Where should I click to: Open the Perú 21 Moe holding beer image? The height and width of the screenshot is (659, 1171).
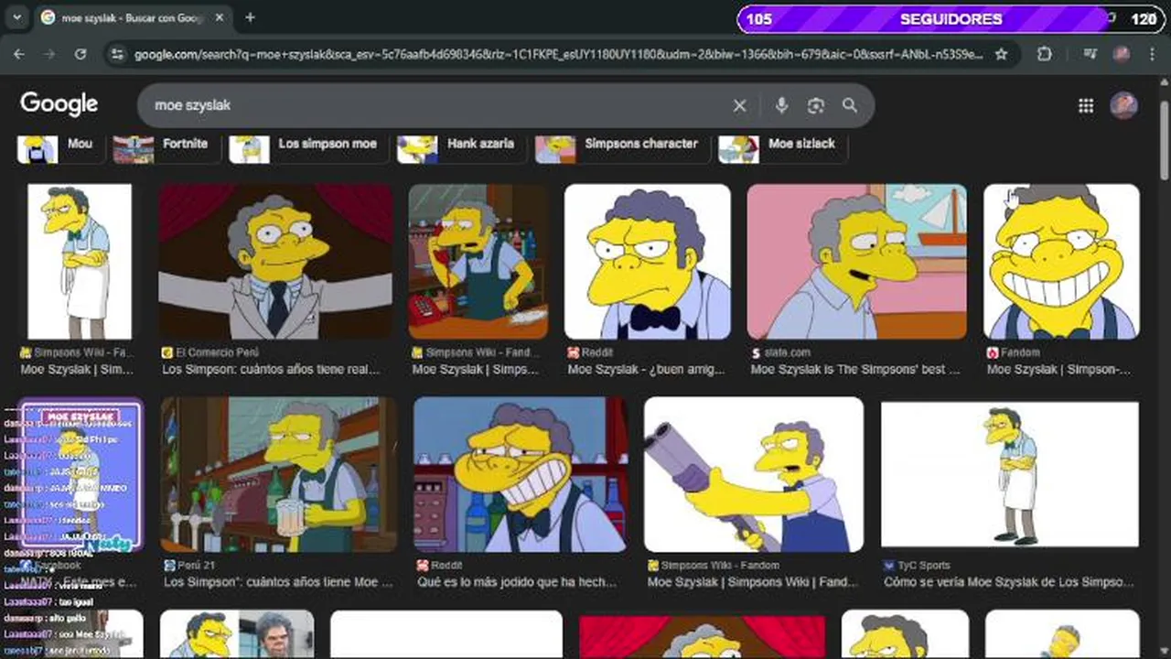278,475
